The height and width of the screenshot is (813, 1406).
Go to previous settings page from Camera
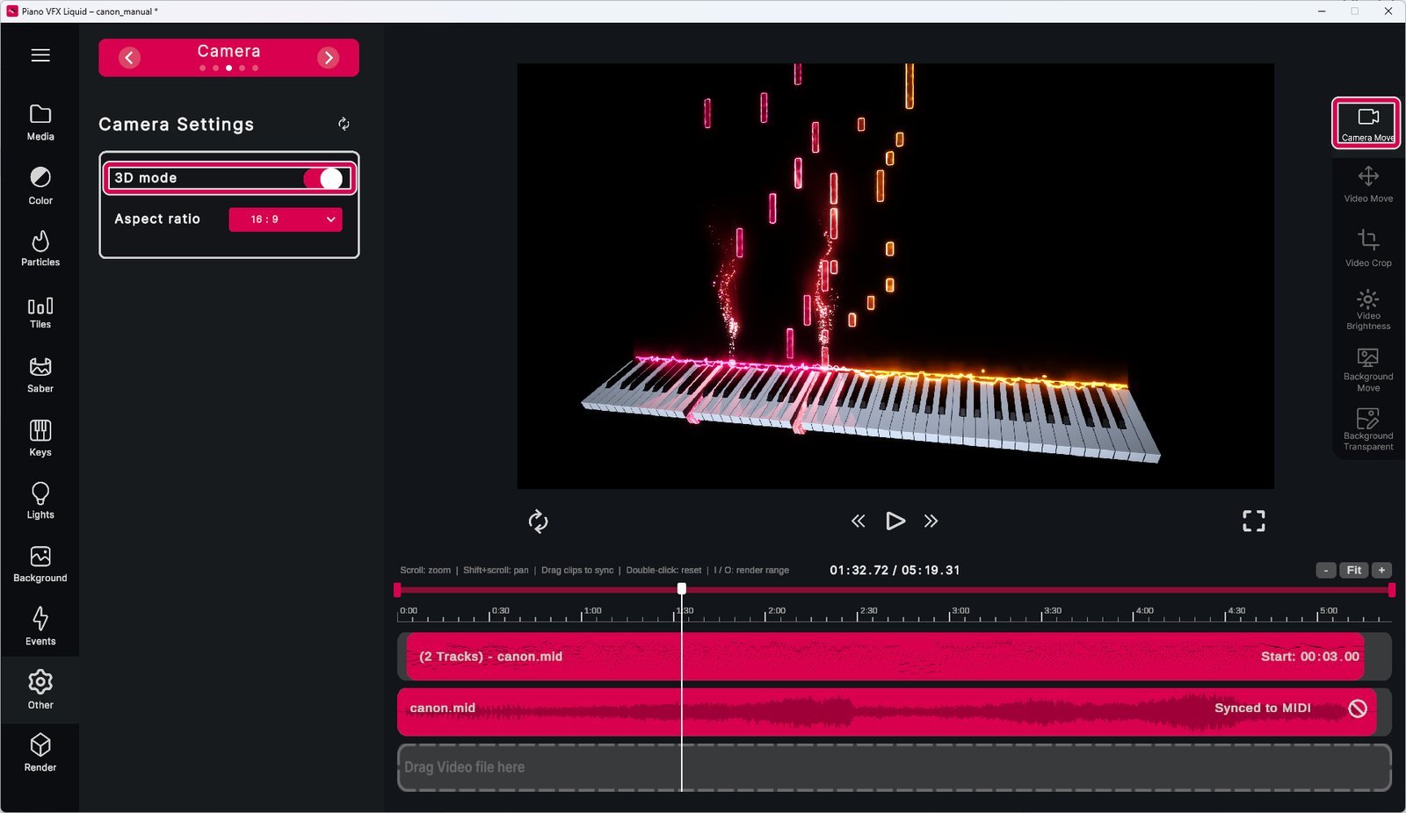pos(129,58)
